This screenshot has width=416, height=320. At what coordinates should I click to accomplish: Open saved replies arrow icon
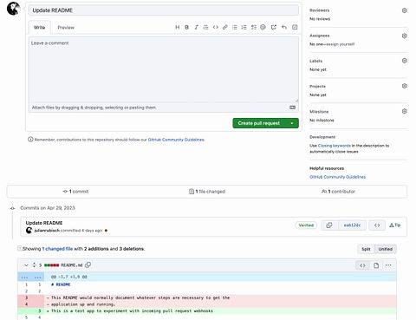tap(284, 27)
